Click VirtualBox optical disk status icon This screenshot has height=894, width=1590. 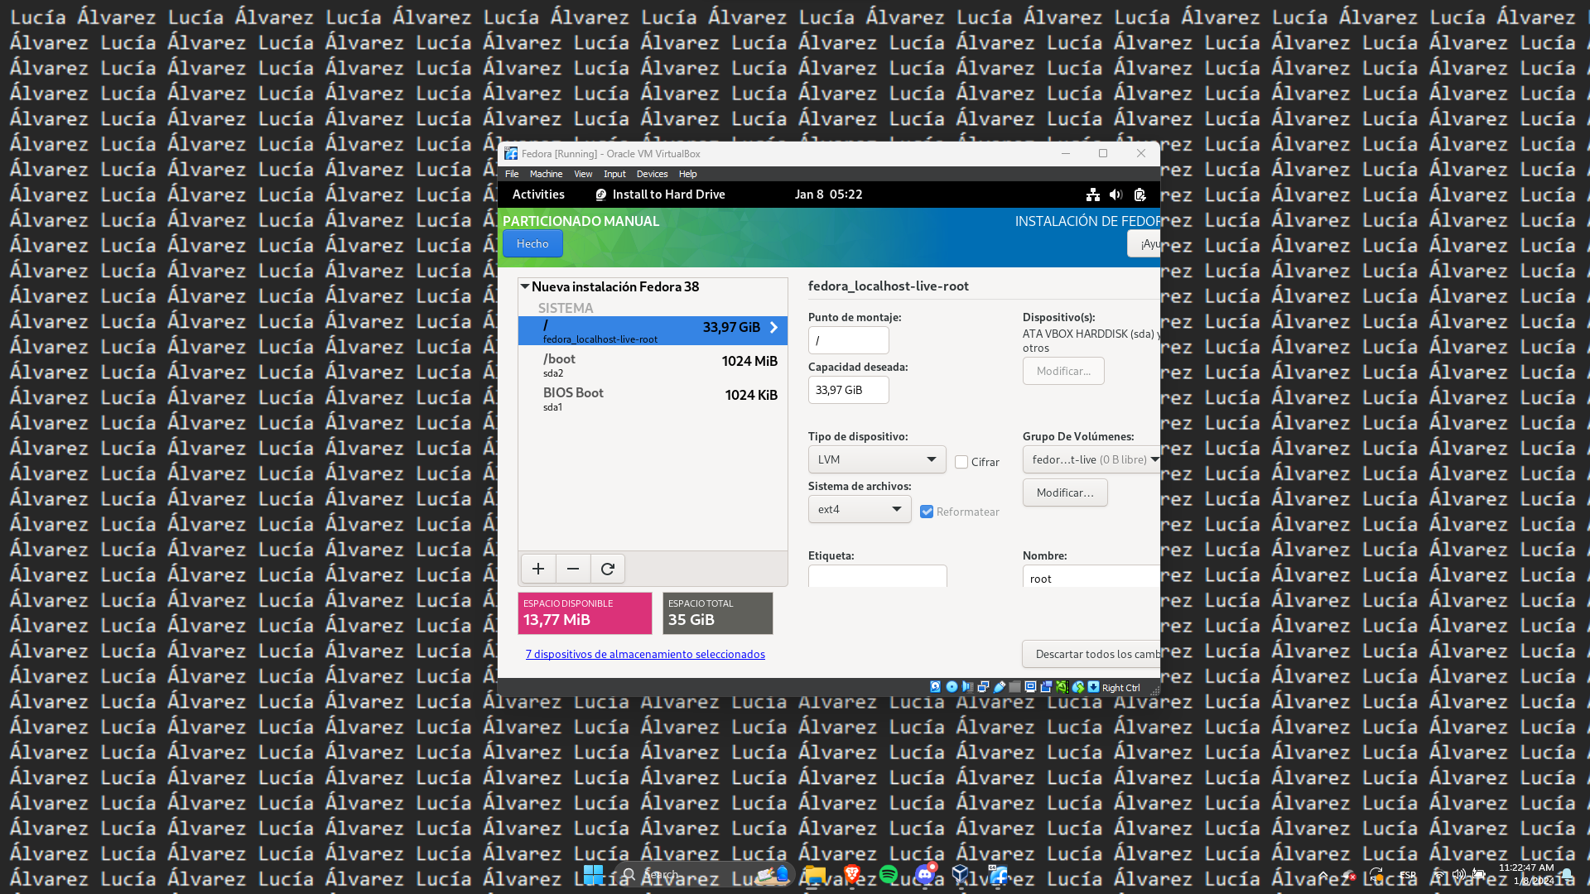pos(952,687)
